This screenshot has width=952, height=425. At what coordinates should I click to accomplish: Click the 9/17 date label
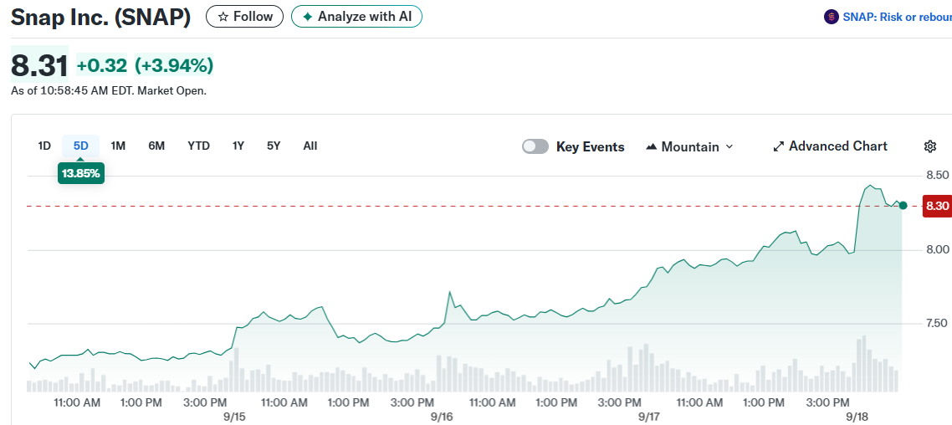click(x=649, y=417)
